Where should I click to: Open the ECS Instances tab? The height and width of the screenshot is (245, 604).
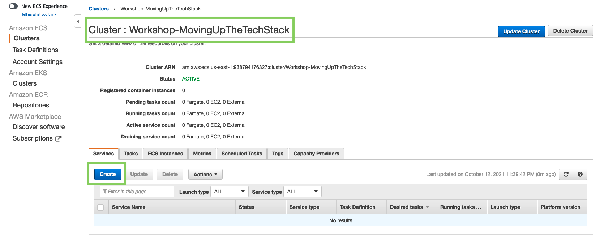pyautogui.click(x=166, y=154)
